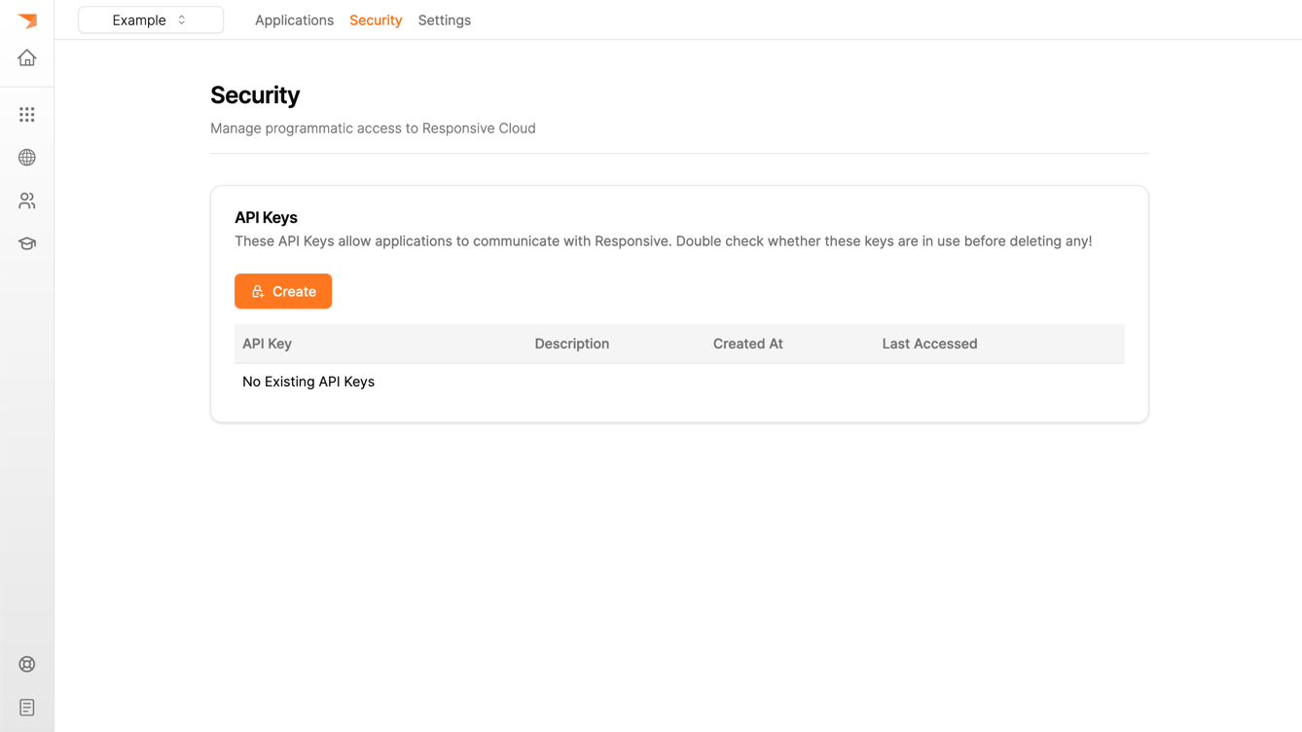Open the document icon at sidebar bottom
This screenshot has width=1302, height=732.
(27, 708)
